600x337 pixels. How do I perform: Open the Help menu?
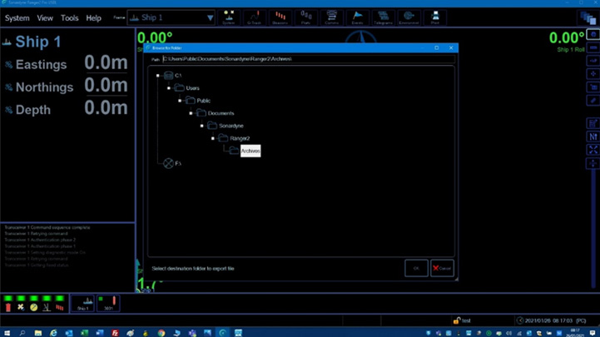click(x=93, y=18)
